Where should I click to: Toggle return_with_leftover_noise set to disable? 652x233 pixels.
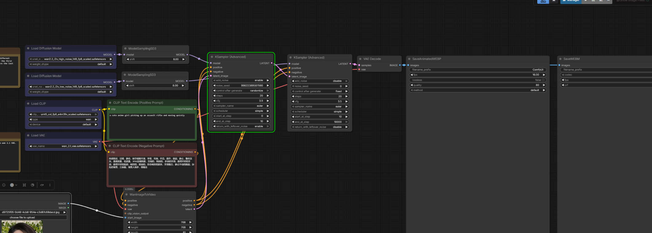coord(320,127)
